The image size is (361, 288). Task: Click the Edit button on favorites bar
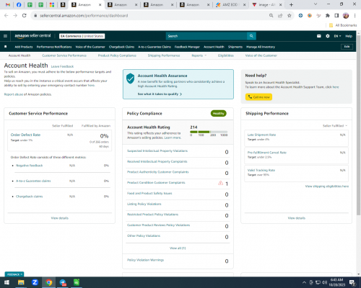click(347, 47)
